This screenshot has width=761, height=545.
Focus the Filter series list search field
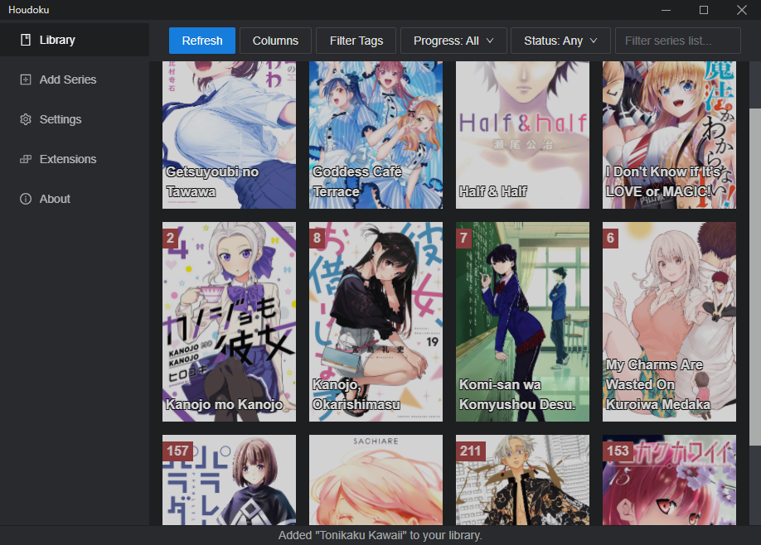coord(678,41)
